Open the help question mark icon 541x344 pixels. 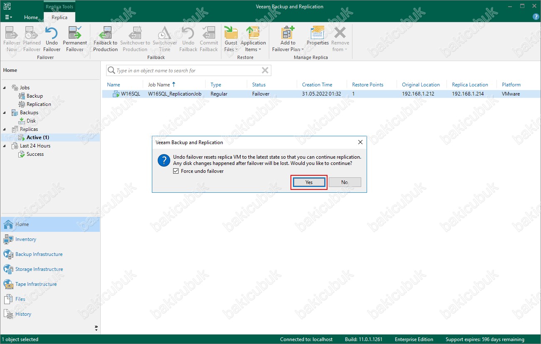click(x=536, y=17)
